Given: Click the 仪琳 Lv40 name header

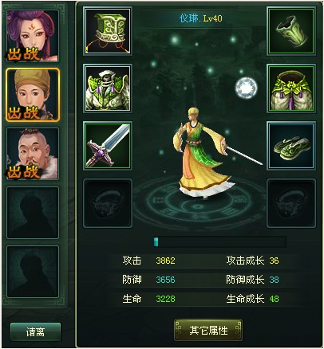Looking at the screenshot, I should point(201,18).
